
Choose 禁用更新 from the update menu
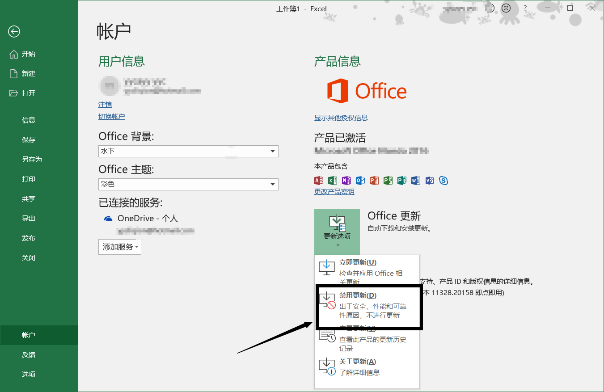[x=367, y=306]
